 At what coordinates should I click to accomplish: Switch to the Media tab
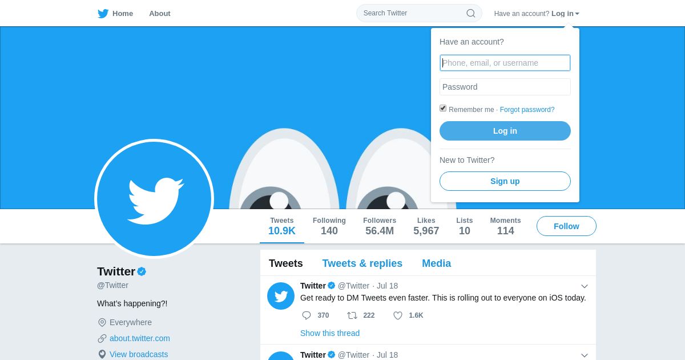tap(437, 263)
